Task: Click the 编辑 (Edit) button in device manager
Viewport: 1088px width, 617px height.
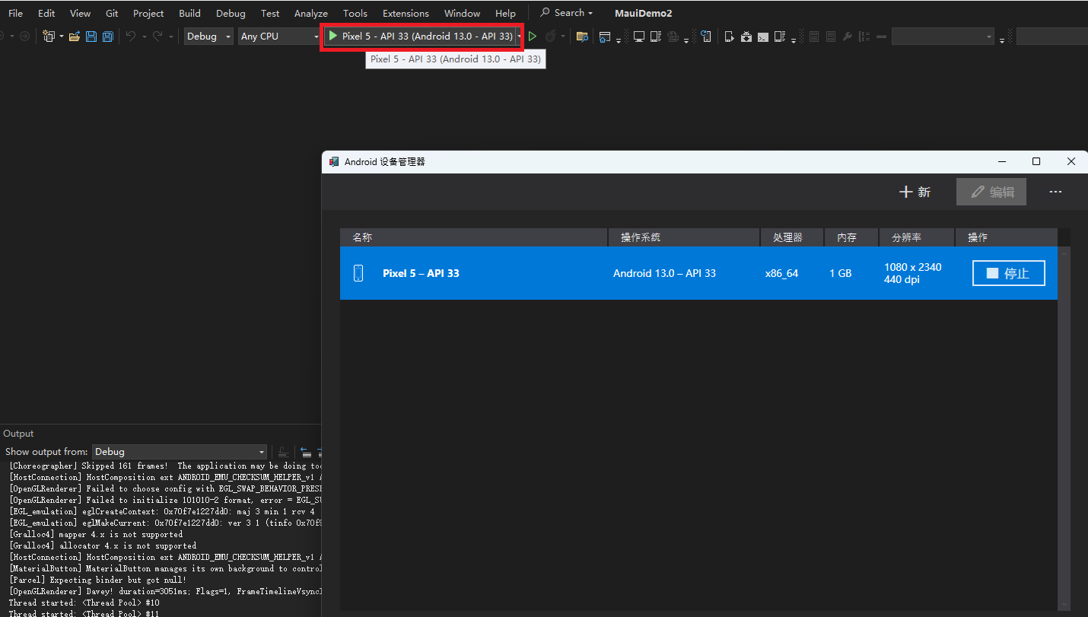Action: (991, 192)
